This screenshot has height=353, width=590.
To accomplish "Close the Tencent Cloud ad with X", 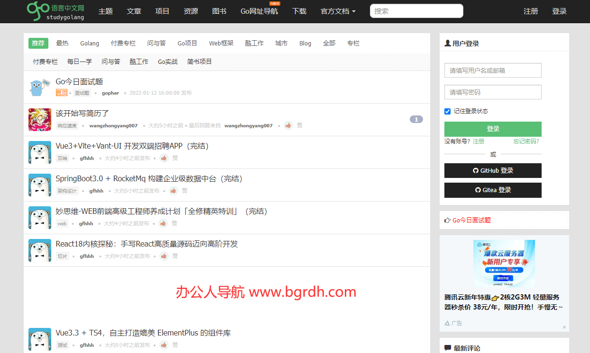I will (564, 327).
